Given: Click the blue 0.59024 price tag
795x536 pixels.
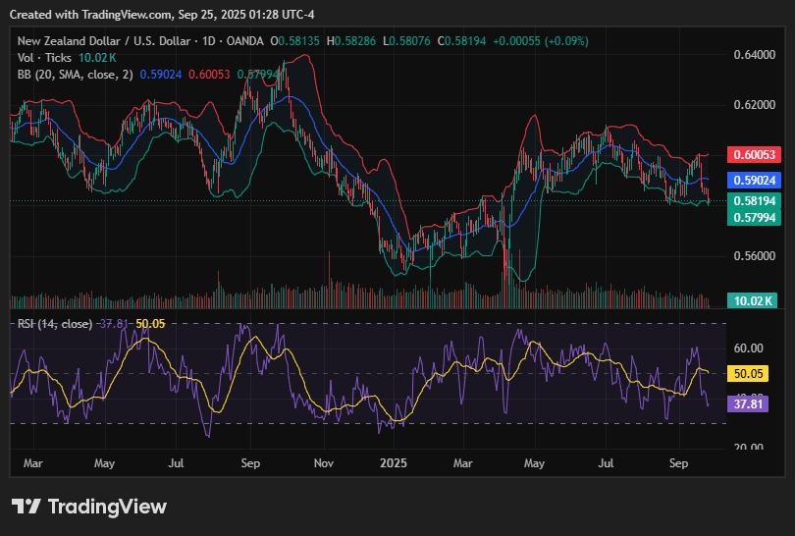Looking at the screenshot, I should tap(754, 180).
